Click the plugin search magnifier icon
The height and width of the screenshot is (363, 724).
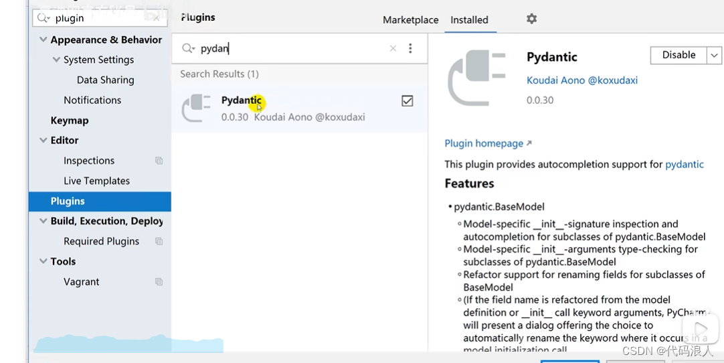point(188,48)
